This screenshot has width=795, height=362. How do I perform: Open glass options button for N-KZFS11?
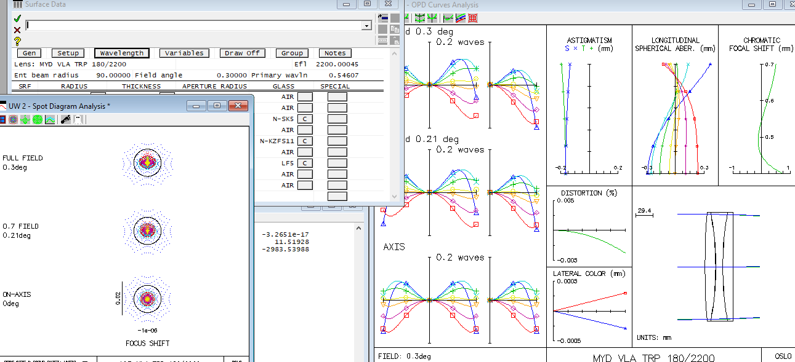(x=305, y=141)
